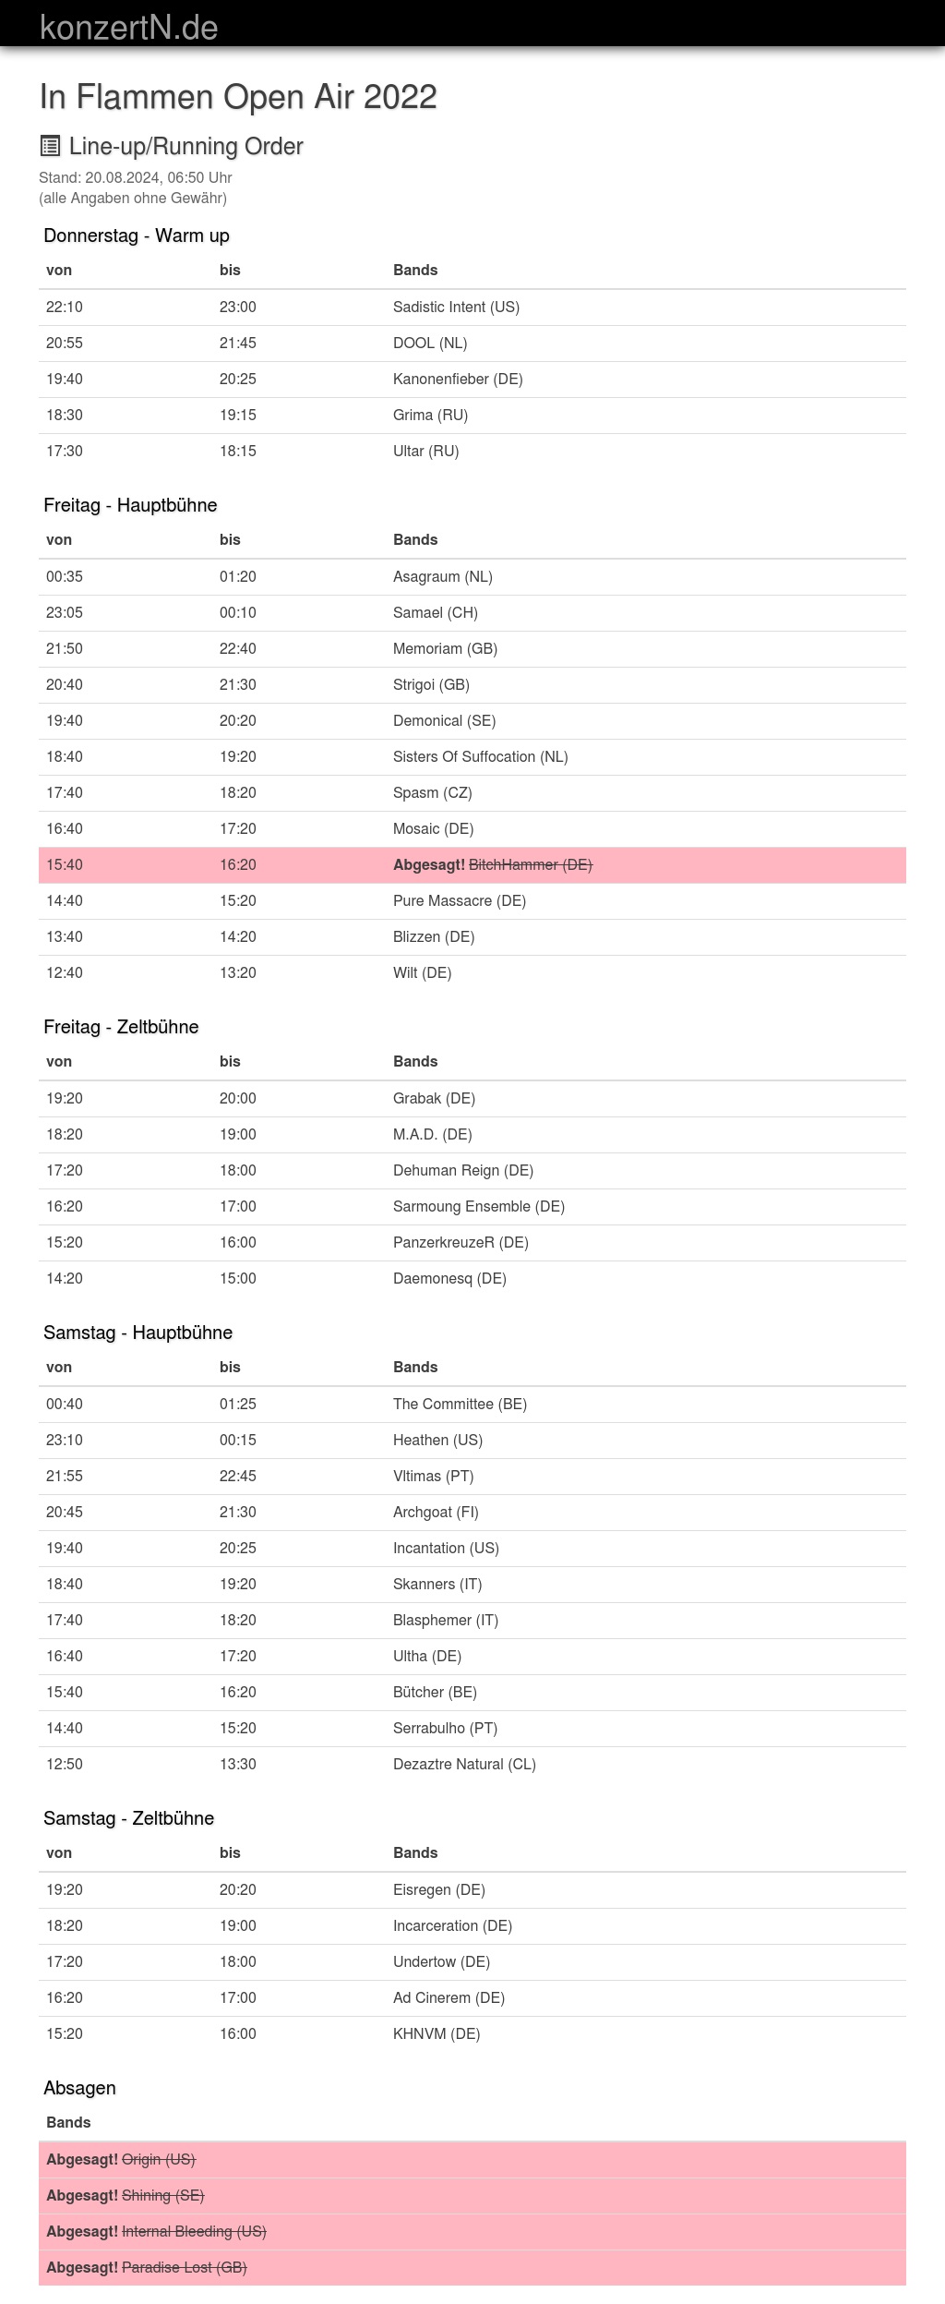Select the cancelled Paradise Lost (GB) row
This screenshot has height=2304, width=945.
(472, 2268)
